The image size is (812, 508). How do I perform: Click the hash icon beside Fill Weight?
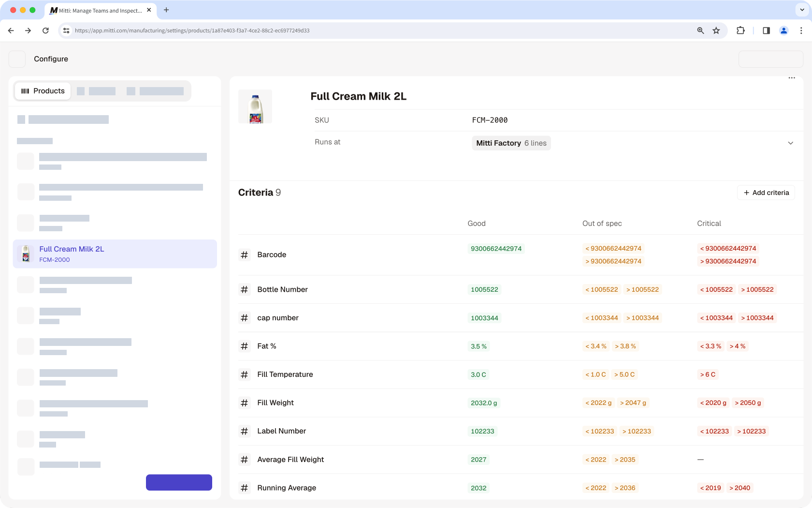pos(245,403)
